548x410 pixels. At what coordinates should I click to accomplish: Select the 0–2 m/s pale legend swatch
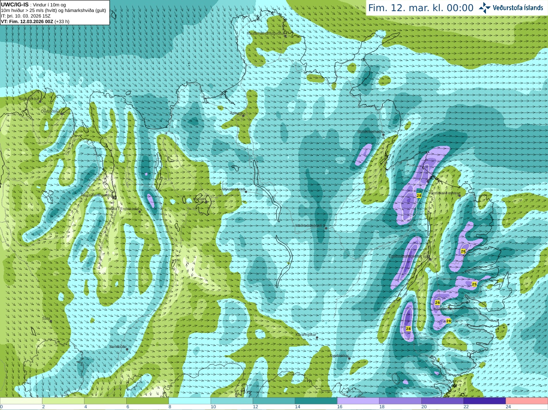coord(21,401)
